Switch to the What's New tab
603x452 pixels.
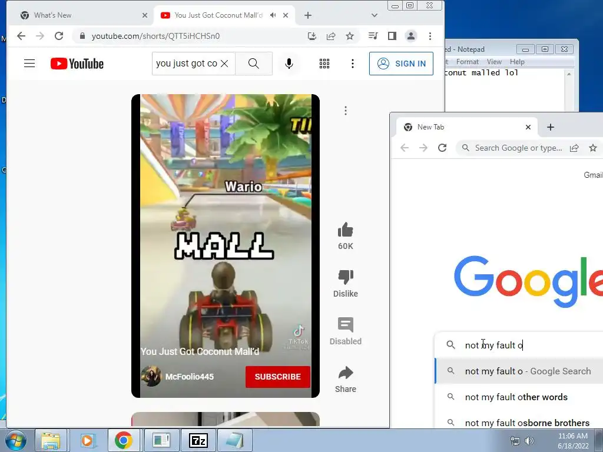(81, 15)
